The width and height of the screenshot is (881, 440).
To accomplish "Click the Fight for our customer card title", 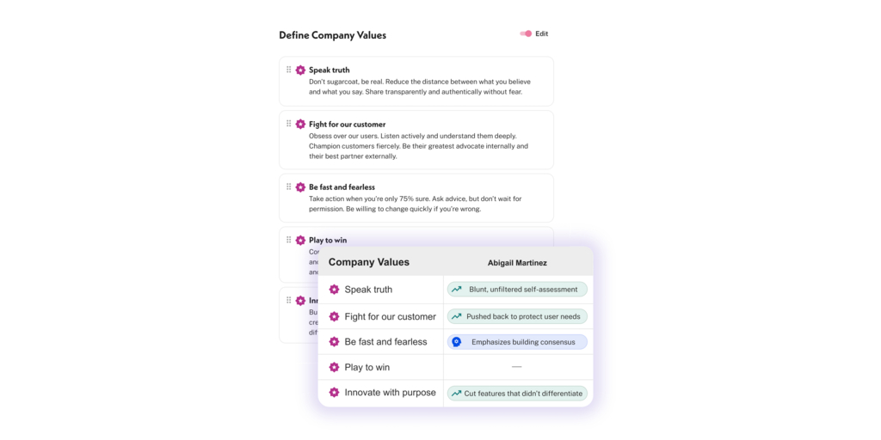I will coord(348,124).
